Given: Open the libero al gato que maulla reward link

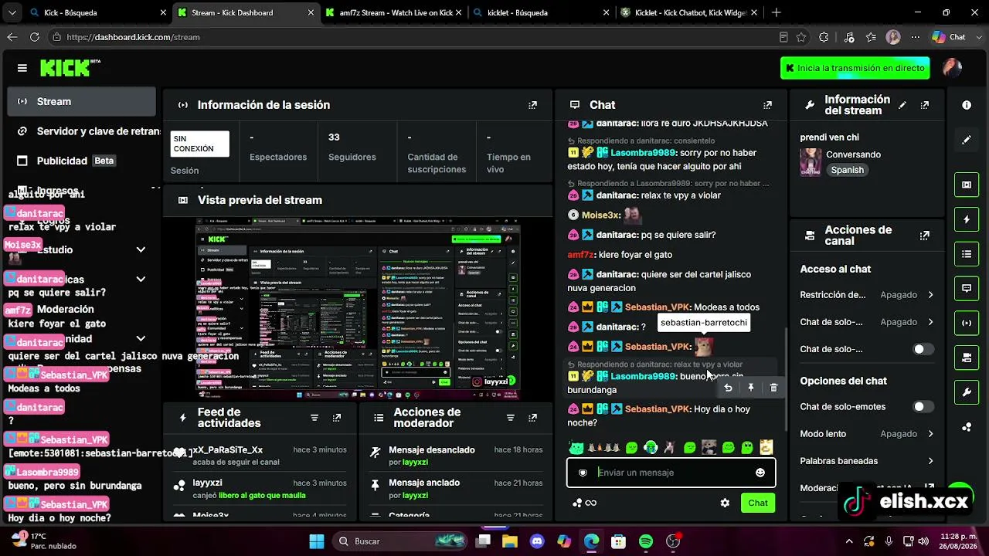Looking at the screenshot, I should coord(262,495).
